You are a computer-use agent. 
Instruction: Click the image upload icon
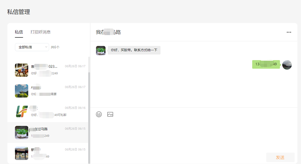(x=110, y=114)
